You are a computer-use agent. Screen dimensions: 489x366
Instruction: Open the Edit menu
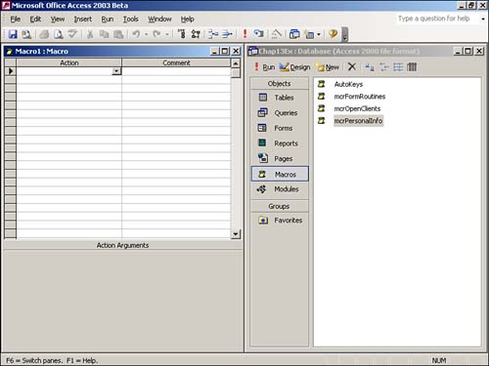pyautogui.click(x=35, y=20)
